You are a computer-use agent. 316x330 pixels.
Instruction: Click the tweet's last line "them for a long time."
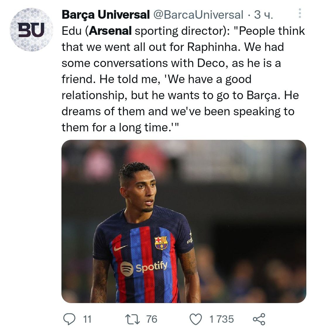pos(120,128)
